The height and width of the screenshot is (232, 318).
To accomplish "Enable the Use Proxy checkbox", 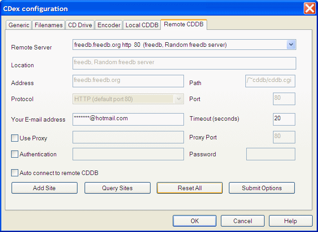I will coord(15,138).
